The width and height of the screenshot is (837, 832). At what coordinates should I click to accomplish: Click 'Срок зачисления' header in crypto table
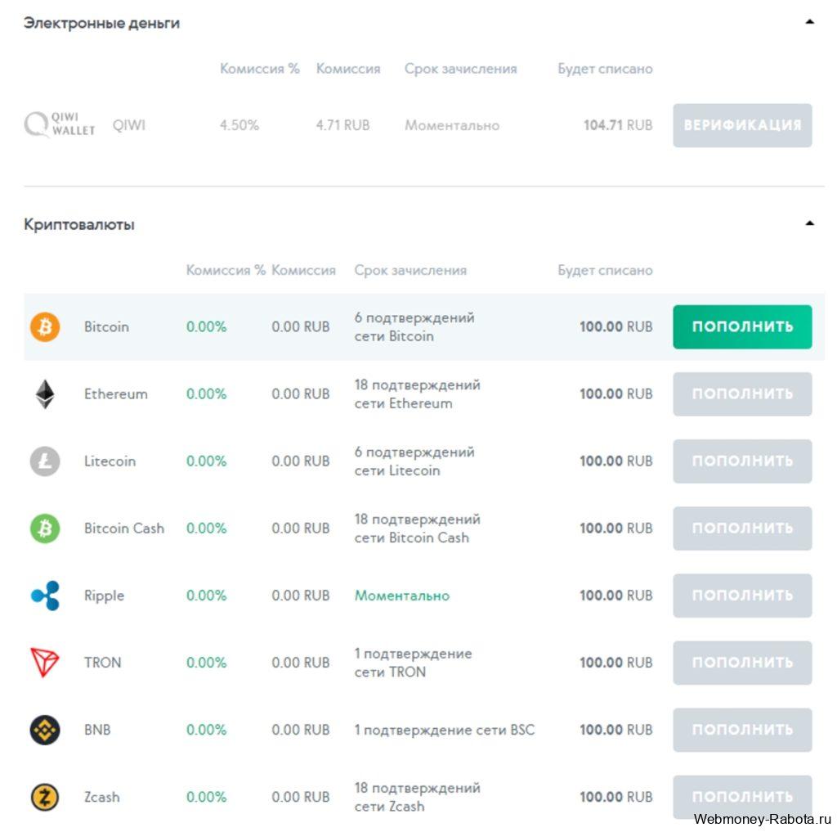tap(410, 271)
